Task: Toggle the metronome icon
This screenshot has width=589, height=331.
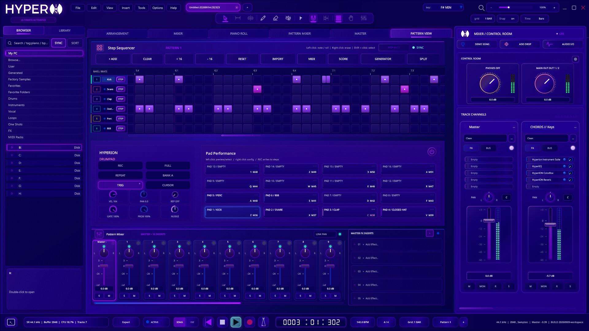Action: [x=263, y=322]
